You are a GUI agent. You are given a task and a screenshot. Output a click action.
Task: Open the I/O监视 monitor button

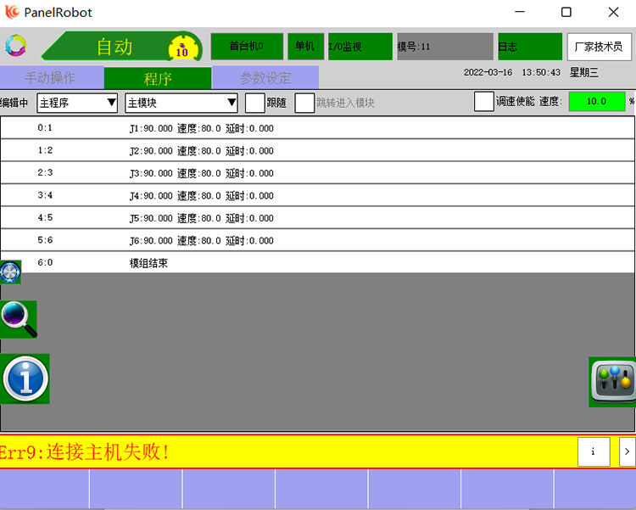click(x=360, y=47)
